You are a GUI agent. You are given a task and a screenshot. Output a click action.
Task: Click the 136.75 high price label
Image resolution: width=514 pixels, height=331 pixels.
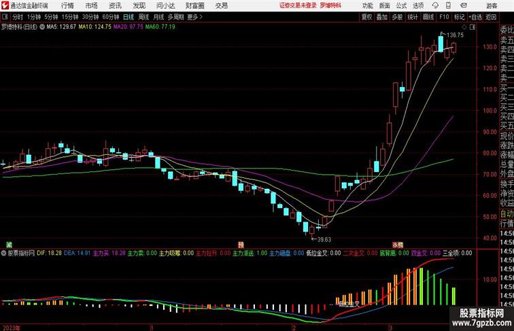click(x=455, y=35)
